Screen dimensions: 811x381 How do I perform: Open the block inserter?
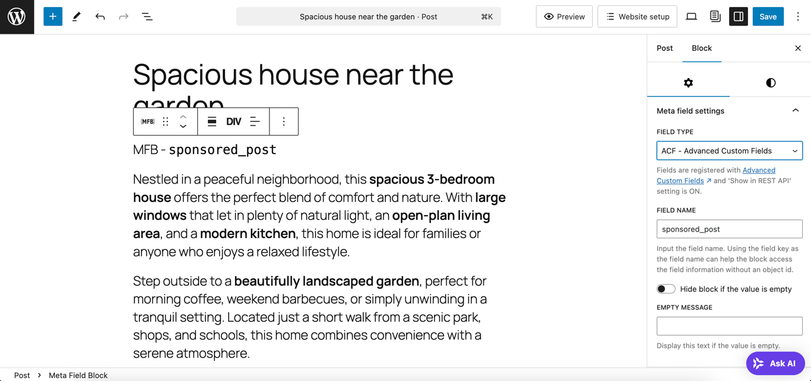(52, 16)
